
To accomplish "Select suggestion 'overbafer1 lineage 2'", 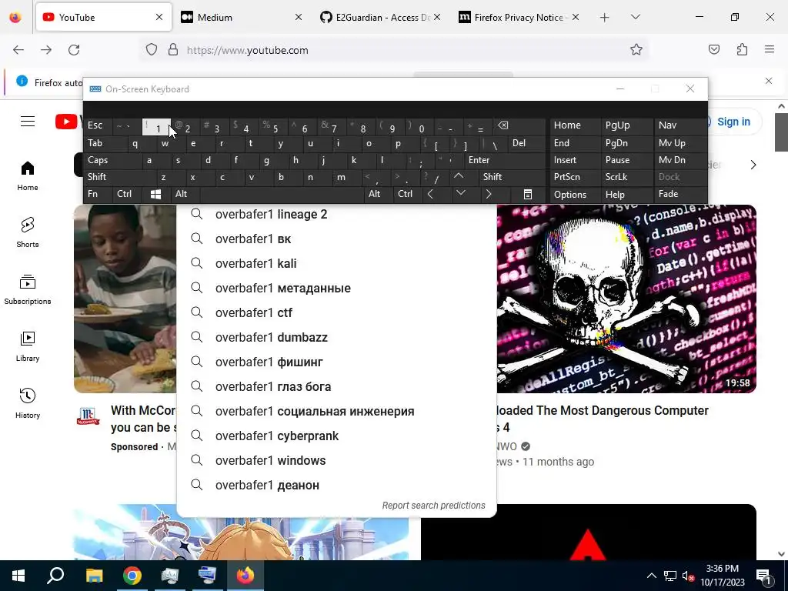I will point(336,215).
